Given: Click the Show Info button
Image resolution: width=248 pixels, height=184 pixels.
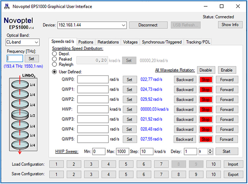Looking at the screenshot, I should click(x=230, y=25).
